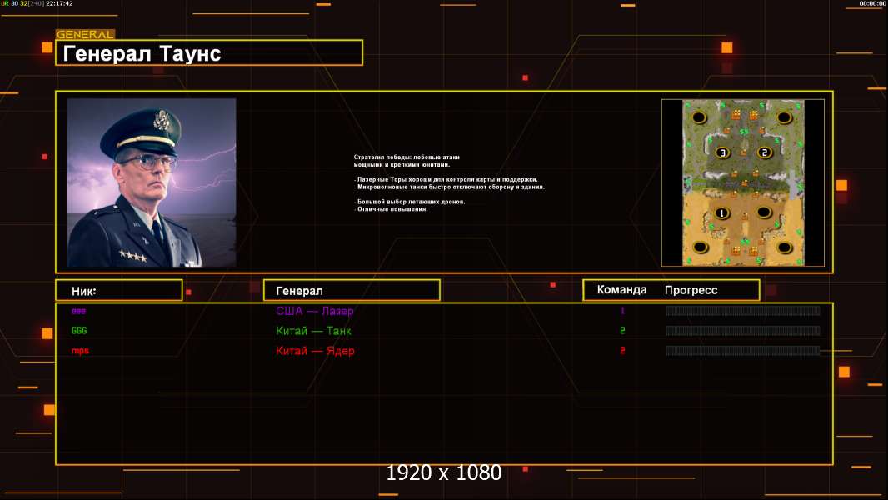888x500 pixels.
Task: Click General Townes portrait image
Action: pyautogui.click(x=151, y=182)
